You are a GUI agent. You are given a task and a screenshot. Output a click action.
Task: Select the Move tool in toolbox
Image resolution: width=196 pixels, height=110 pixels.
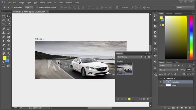(9, 16)
